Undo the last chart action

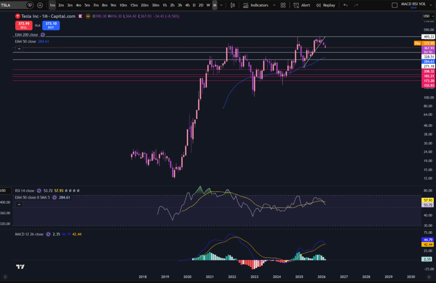[x=345, y=5]
